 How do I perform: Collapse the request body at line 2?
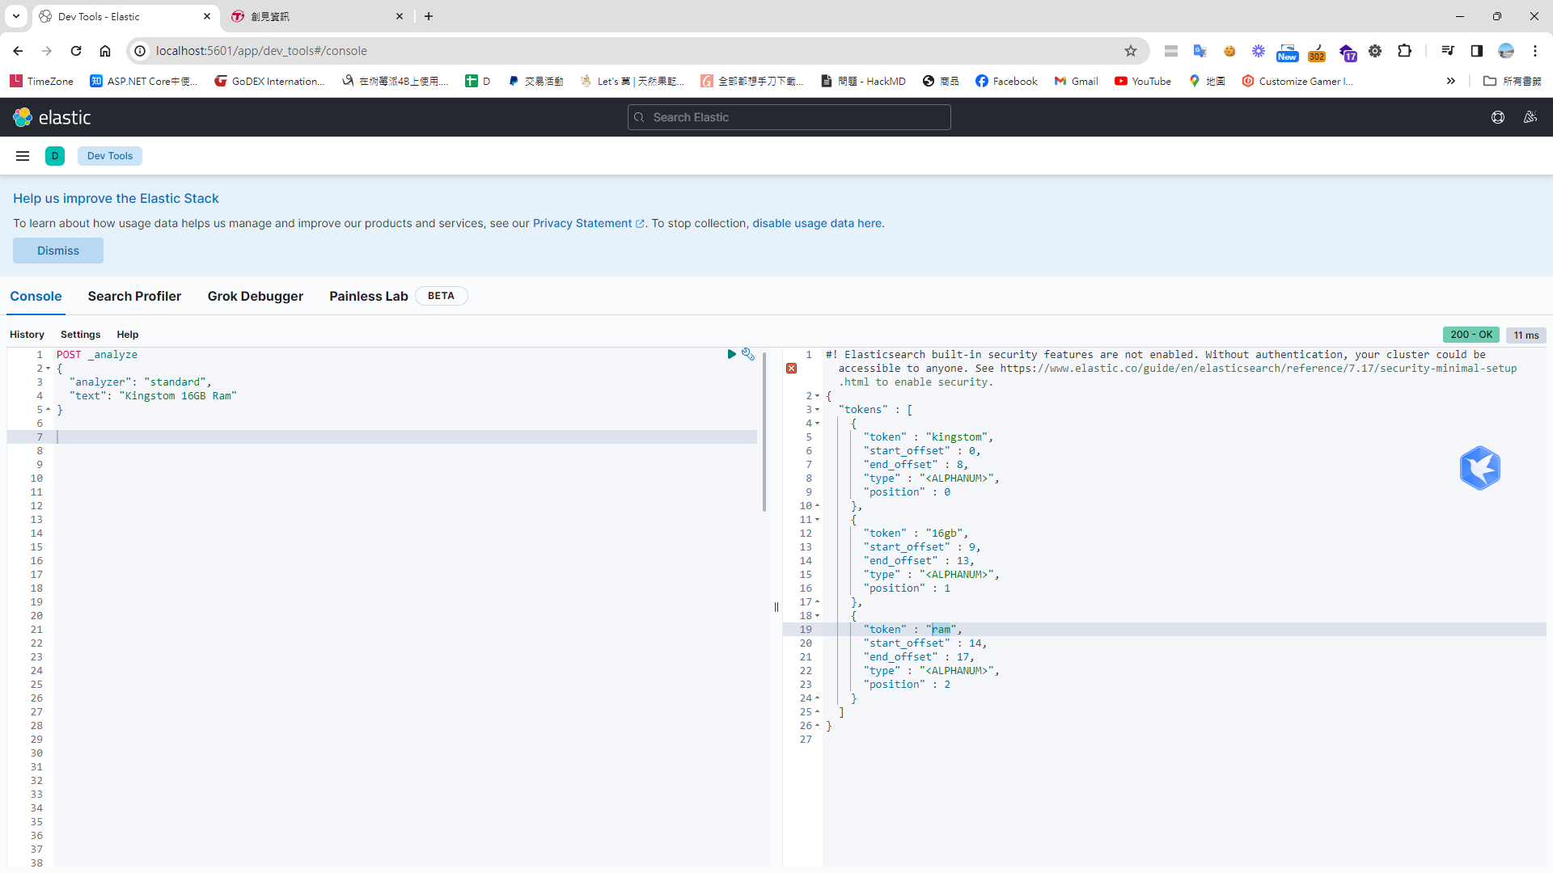coord(49,369)
